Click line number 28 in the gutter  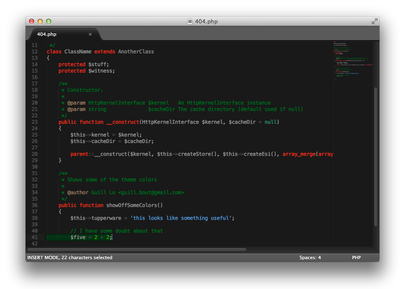pos(35,154)
